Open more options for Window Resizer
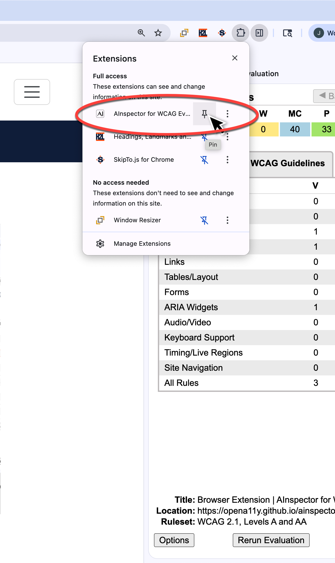The image size is (335, 563). click(x=227, y=220)
